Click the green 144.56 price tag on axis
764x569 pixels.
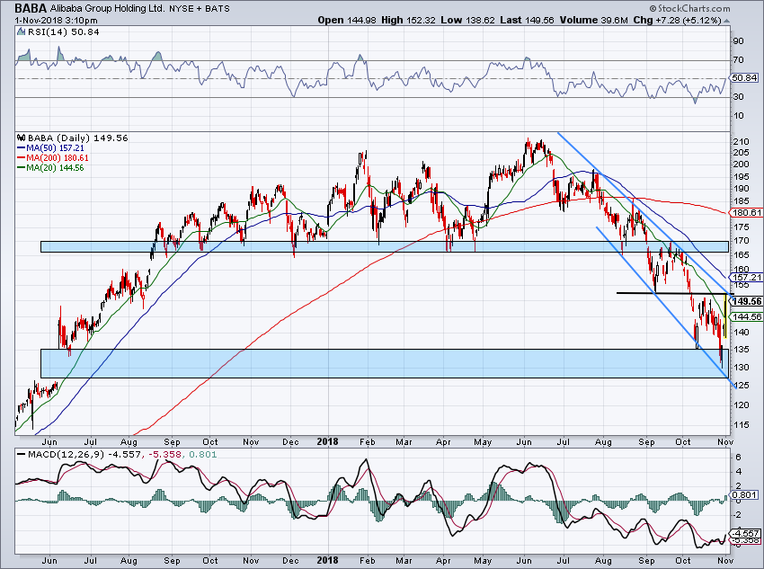(x=746, y=316)
